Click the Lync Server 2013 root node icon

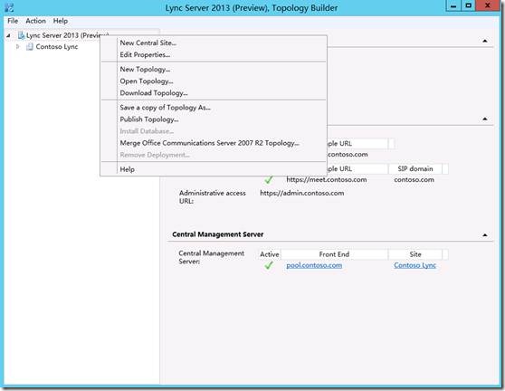[x=21, y=35]
